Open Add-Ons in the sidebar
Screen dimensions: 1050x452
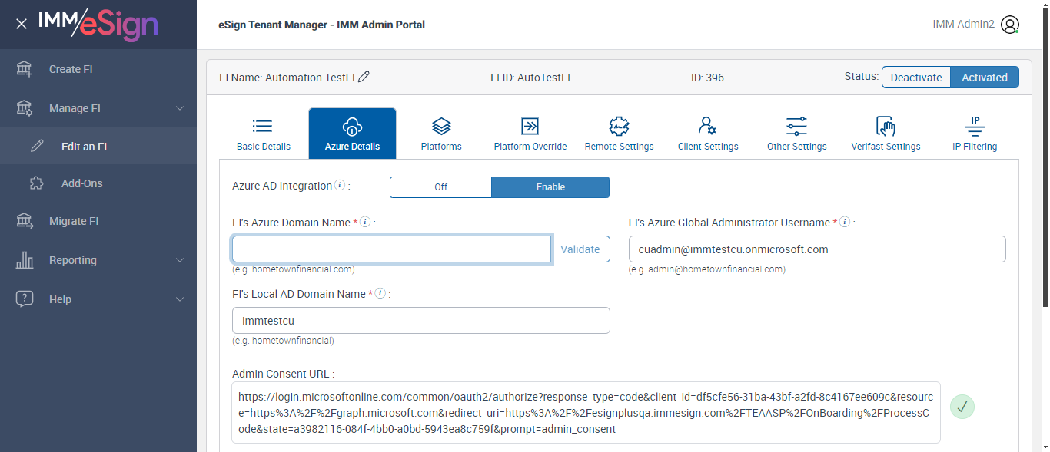pyautogui.click(x=98, y=183)
